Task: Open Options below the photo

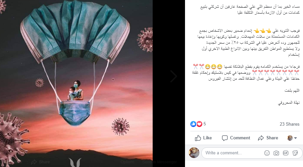Action: [127, 162]
